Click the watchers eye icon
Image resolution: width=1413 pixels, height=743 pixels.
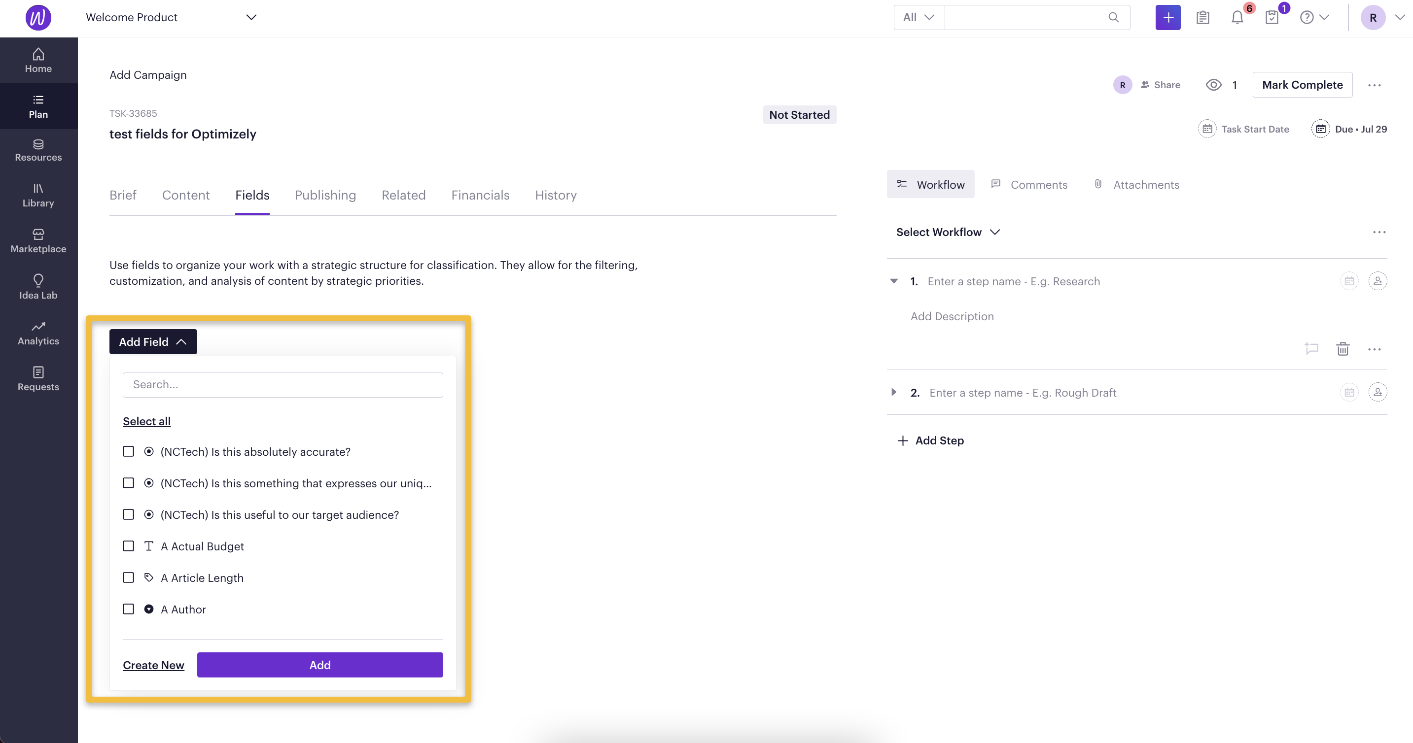(1213, 85)
